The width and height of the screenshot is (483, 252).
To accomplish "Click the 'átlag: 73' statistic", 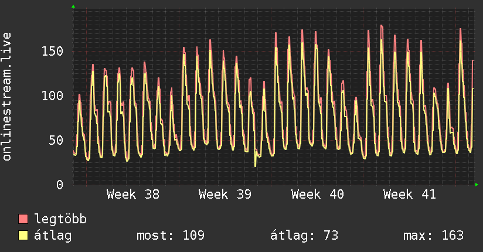I will tap(304, 236).
